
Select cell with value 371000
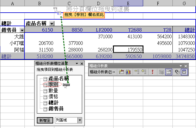[x=99, y=36]
